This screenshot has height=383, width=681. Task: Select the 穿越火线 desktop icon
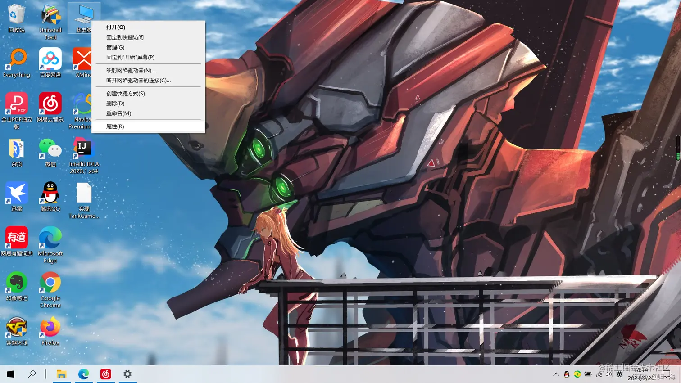click(16, 331)
